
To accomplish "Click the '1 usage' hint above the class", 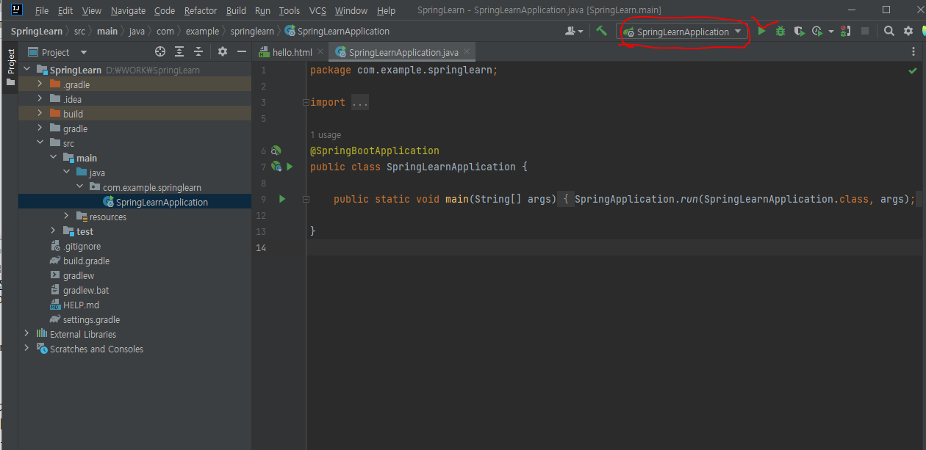I will pyautogui.click(x=326, y=135).
